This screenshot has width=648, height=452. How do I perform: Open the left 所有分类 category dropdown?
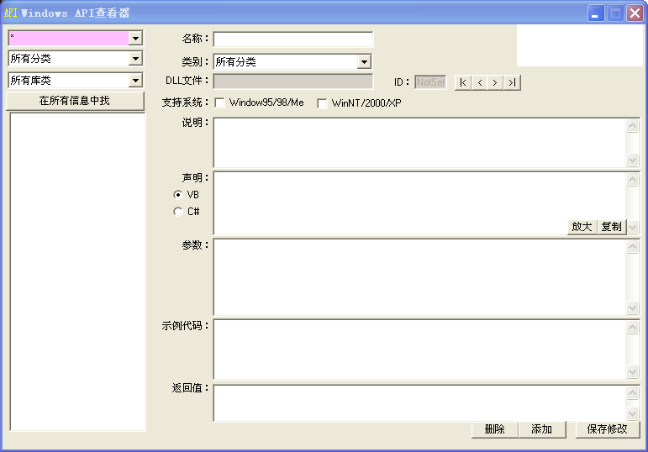pos(135,59)
